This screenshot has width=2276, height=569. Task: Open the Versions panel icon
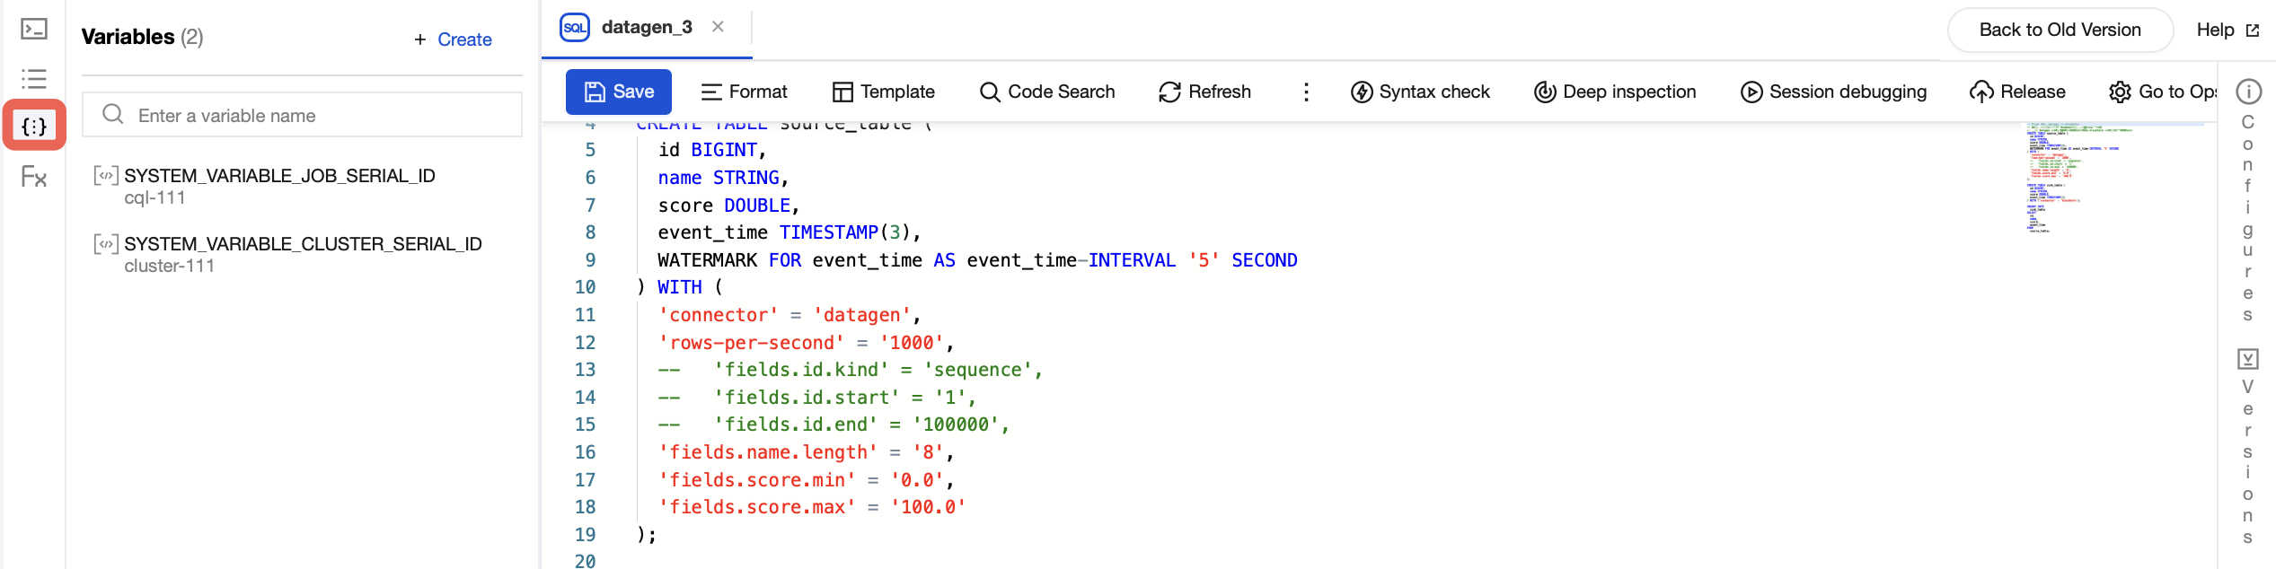pos(2248,359)
